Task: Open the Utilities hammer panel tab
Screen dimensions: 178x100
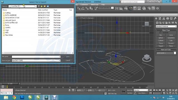Action: pyautogui.click(x=175, y=19)
